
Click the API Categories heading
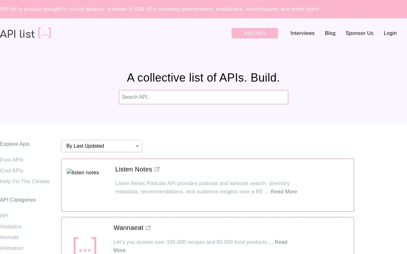18,200
